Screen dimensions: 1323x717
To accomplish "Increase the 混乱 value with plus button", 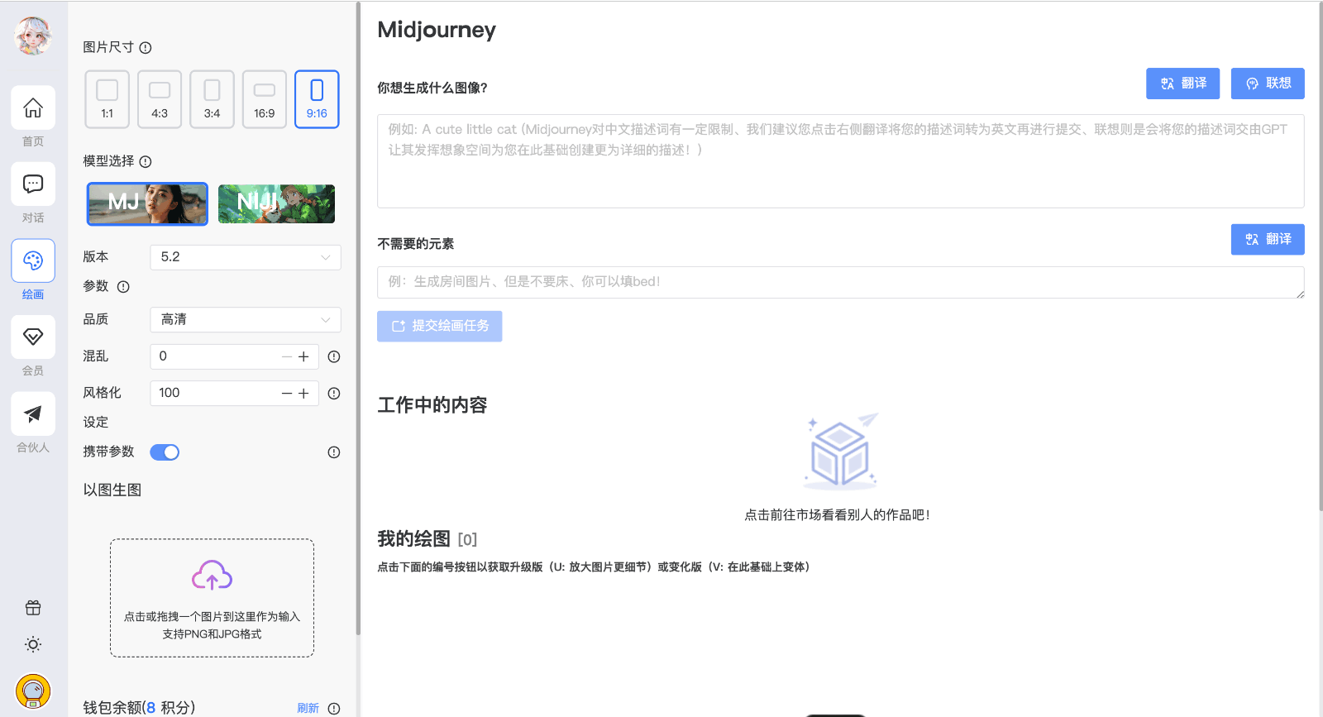I will 304,356.
